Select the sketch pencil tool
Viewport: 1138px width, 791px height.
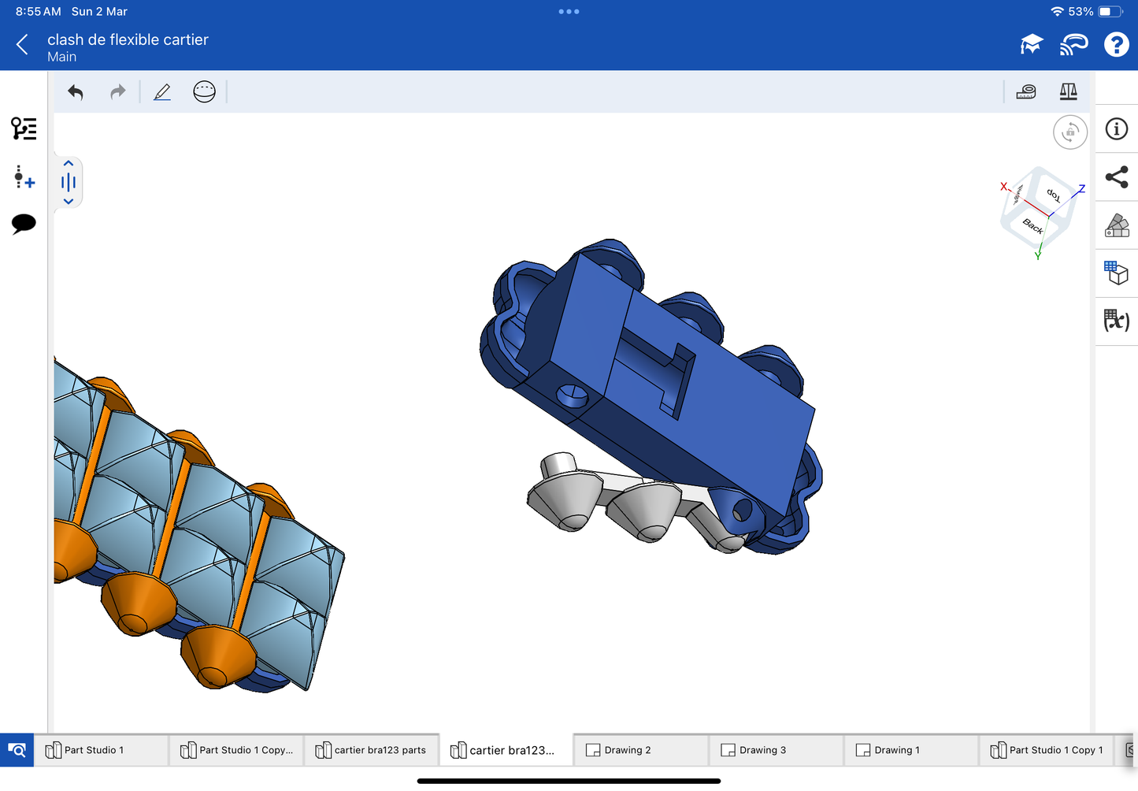click(162, 92)
